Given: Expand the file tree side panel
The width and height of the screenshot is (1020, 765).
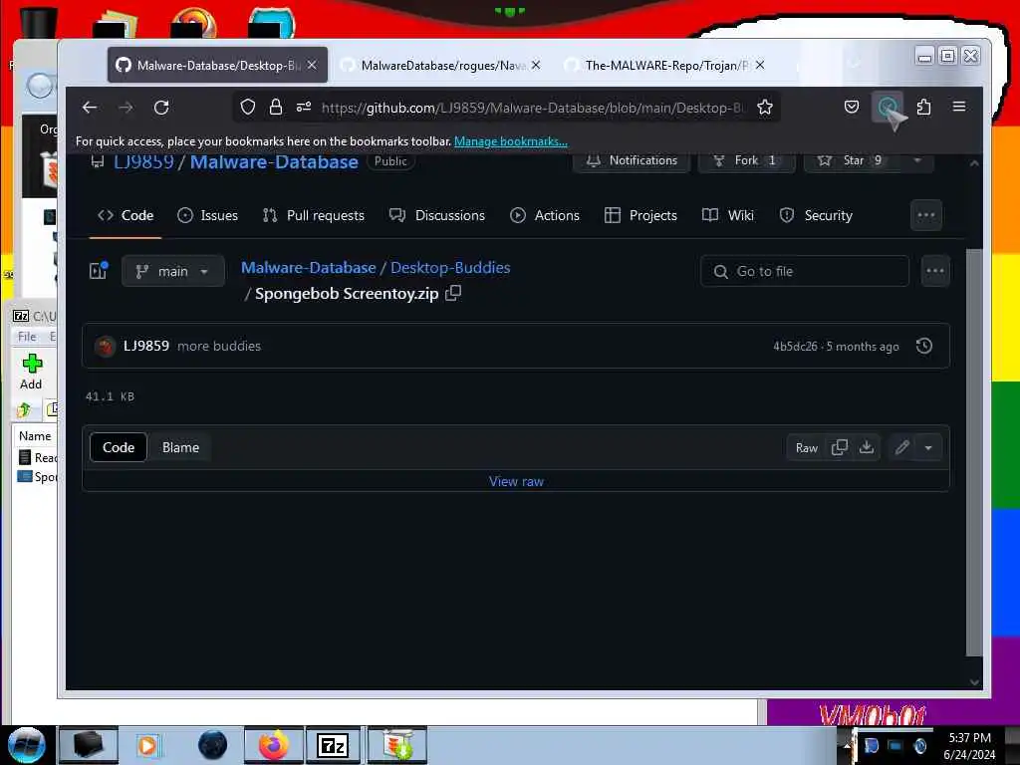Looking at the screenshot, I should click(x=99, y=271).
